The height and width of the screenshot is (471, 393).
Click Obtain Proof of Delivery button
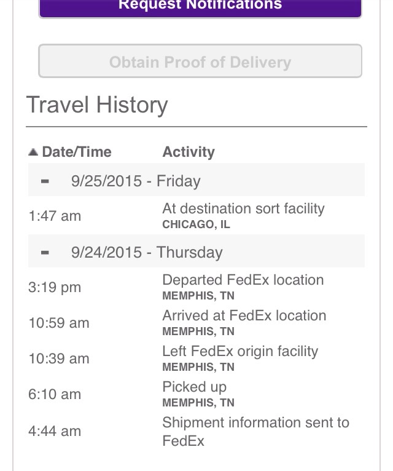click(x=200, y=61)
